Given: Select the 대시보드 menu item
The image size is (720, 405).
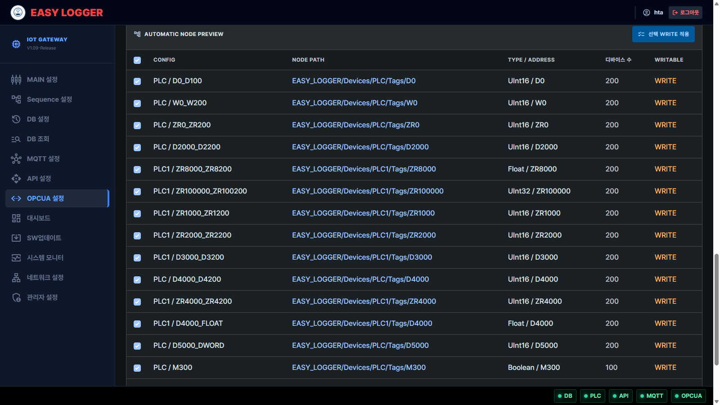Looking at the screenshot, I should pos(57,218).
